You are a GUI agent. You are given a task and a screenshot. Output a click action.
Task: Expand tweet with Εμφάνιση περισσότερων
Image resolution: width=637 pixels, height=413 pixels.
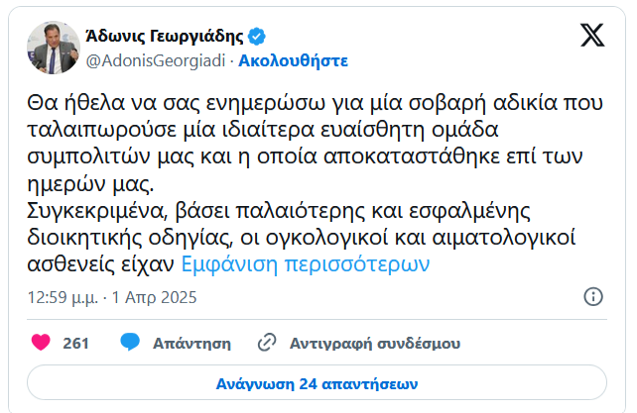(x=304, y=264)
